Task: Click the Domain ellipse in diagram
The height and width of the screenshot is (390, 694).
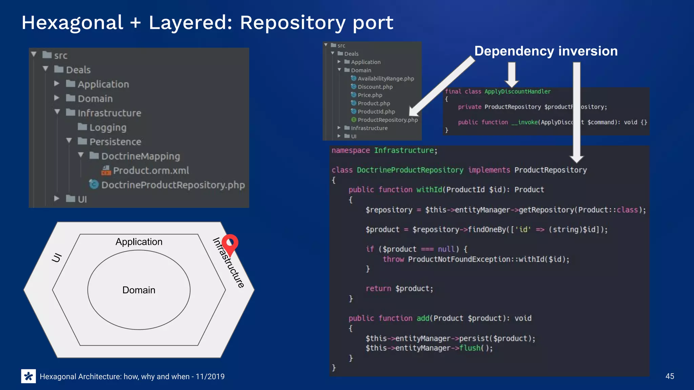Action: point(139,290)
